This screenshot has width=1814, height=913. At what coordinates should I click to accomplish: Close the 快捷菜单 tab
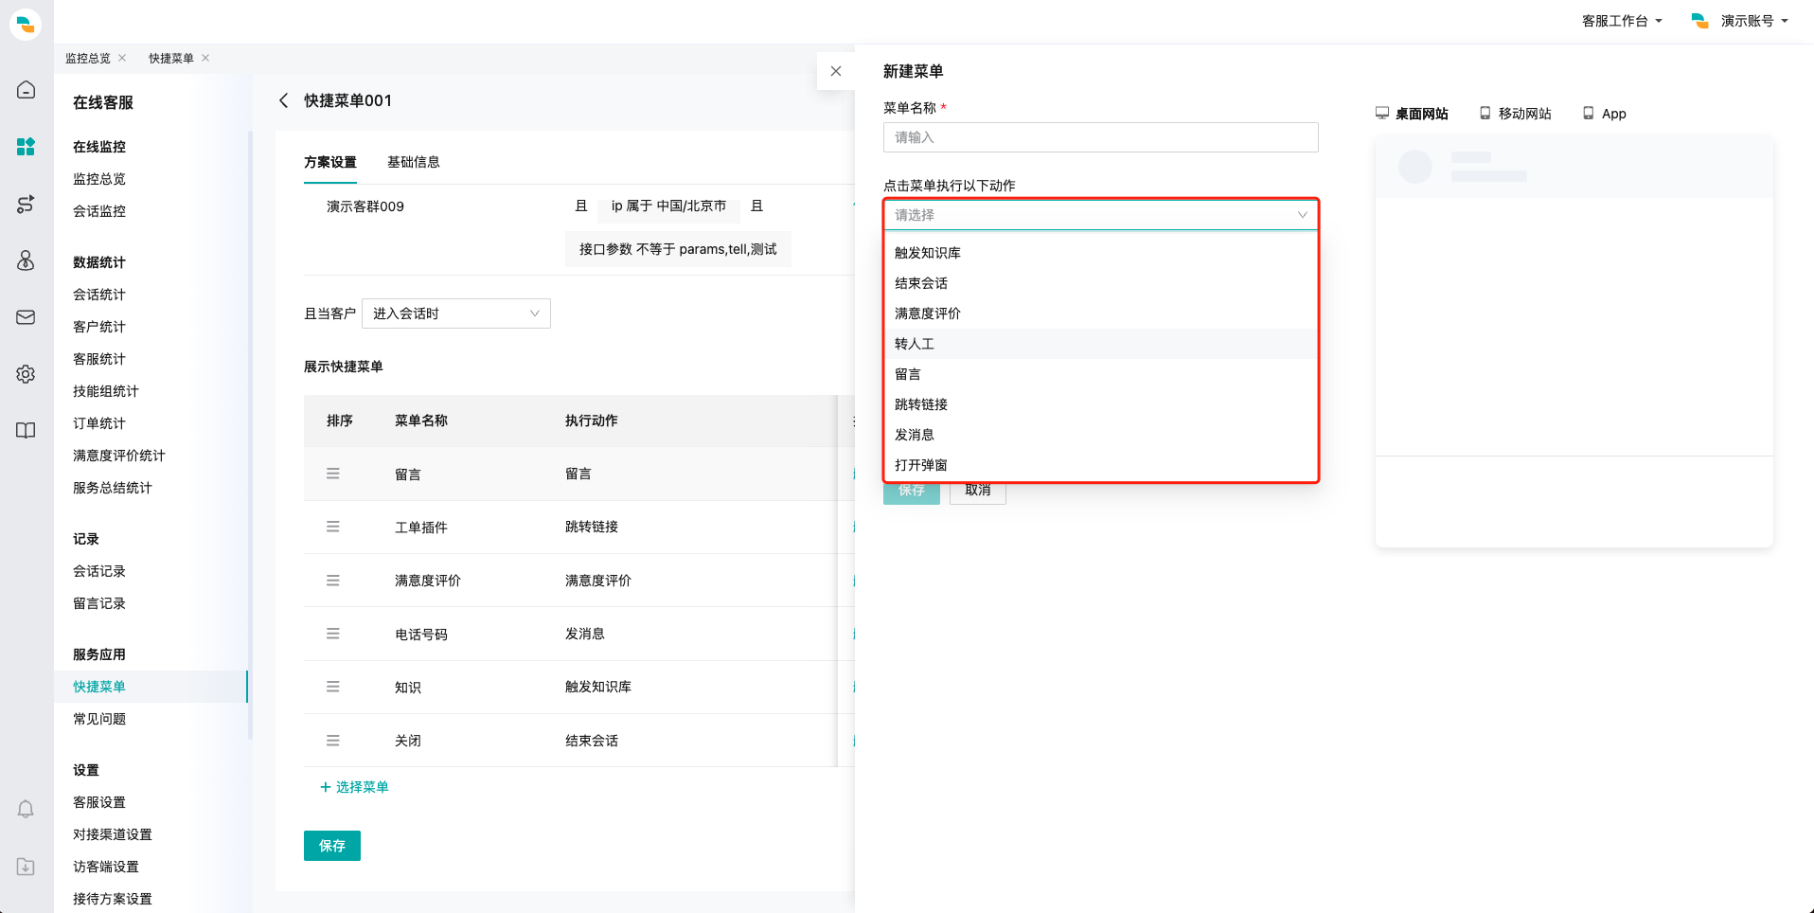coord(205,58)
